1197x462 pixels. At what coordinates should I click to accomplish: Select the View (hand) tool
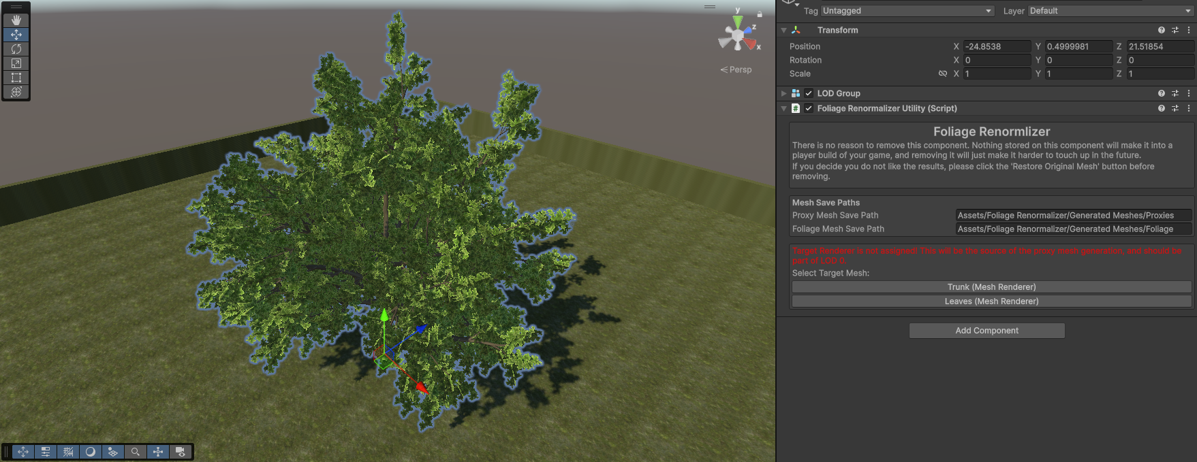click(x=16, y=20)
